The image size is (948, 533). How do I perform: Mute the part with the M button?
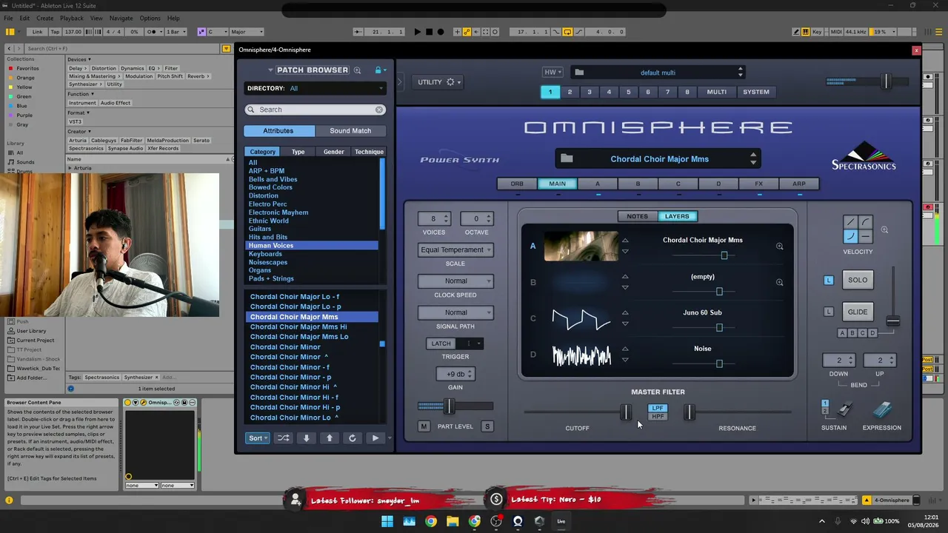pyautogui.click(x=424, y=426)
